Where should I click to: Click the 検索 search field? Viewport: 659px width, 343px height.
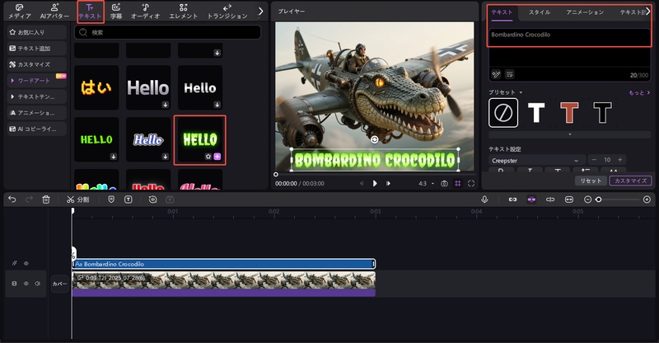[167, 32]
